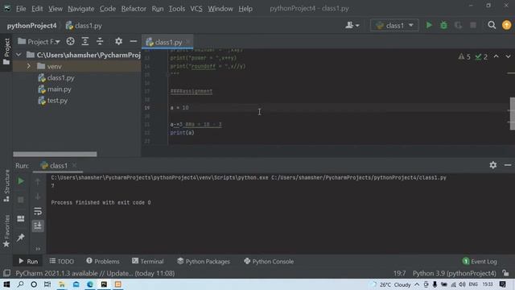Start debugging with the bug icon
Image resolution: width=515 pixels, height=290 pixels.
443,25
